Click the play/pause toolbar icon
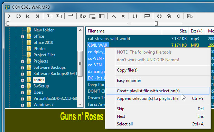The height and width of the screenshot is (132, 214). point(19,16)
